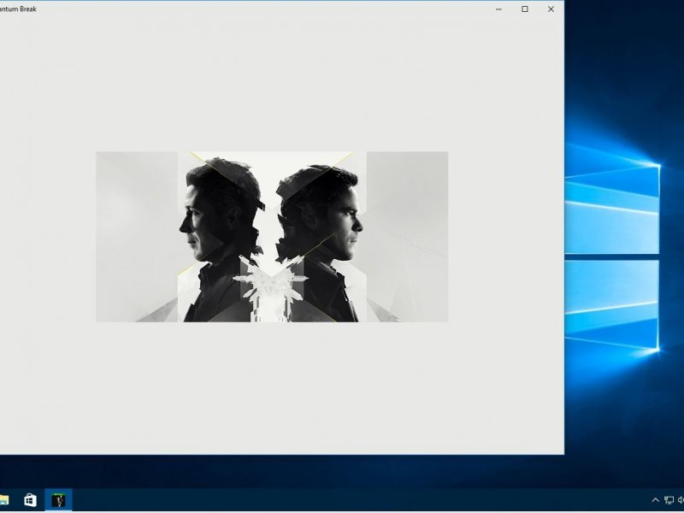The image size is (684, 513).
Task: Open the network status tray icon
Action: point(669,500)
